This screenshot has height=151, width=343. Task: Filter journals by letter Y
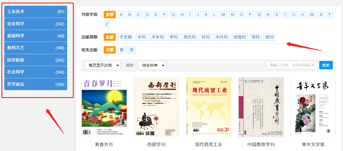pyautogui.click(x=330, y=15)
